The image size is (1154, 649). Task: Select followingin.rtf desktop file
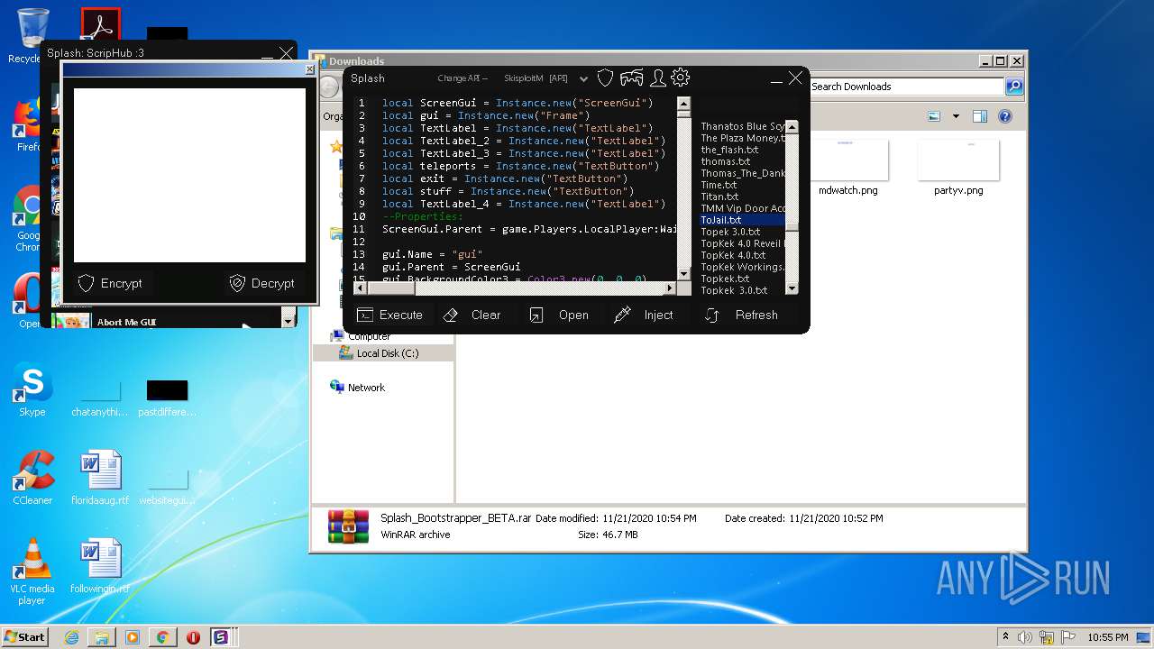click(x=100, y=567)
